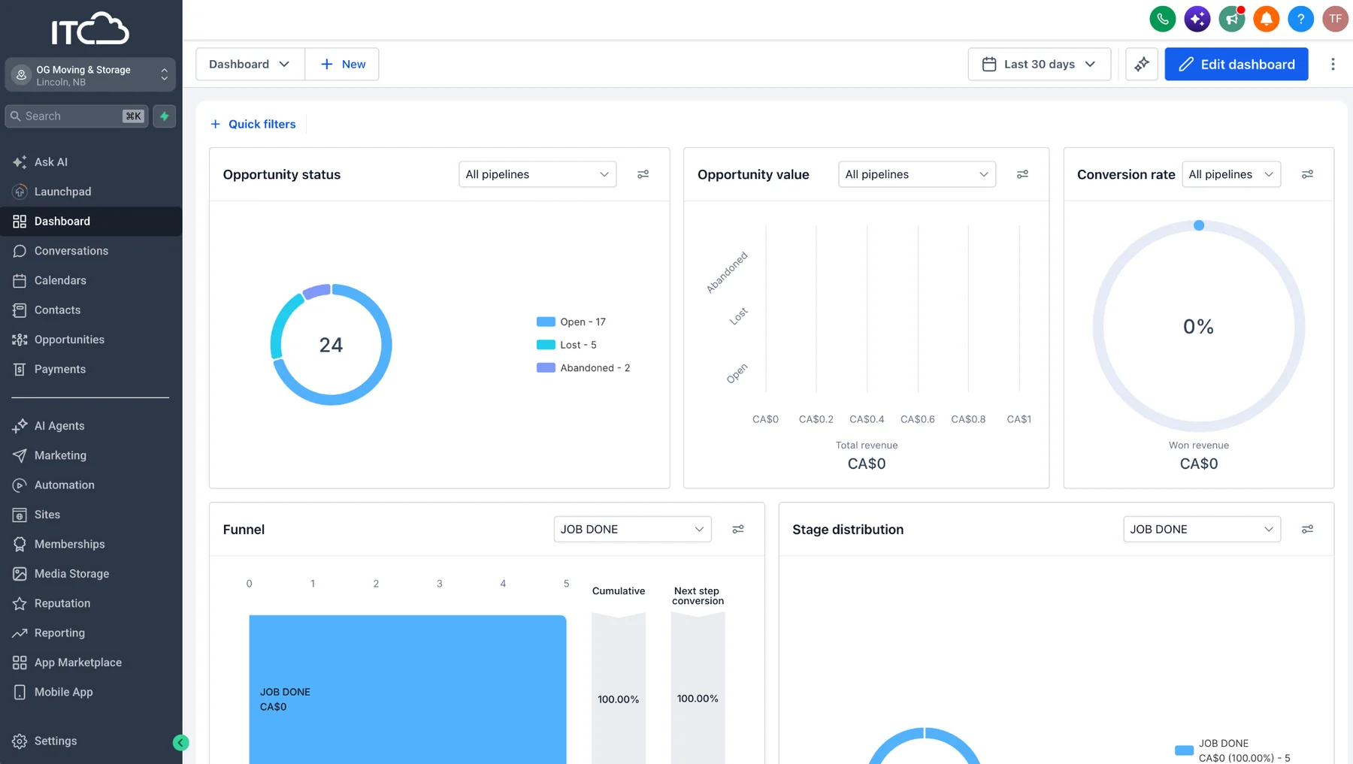Open Mobile App in the sidebar
Screen dimensions: 1353x764
point(91,692)
